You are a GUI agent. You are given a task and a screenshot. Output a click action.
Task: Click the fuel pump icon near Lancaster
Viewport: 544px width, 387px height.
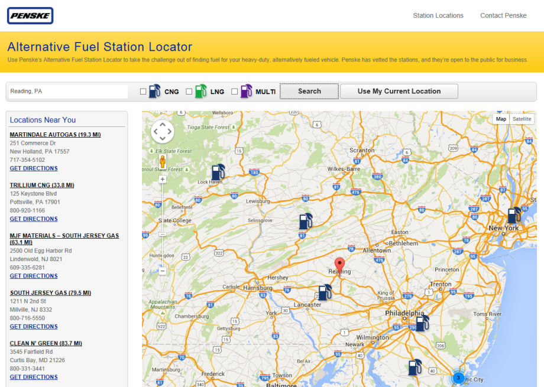(x=323, y=291)
